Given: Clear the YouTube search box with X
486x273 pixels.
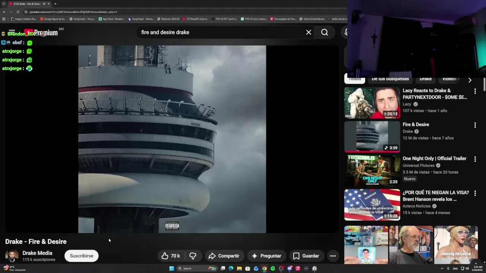Looking at the screenshot, I should click(309, 32).
